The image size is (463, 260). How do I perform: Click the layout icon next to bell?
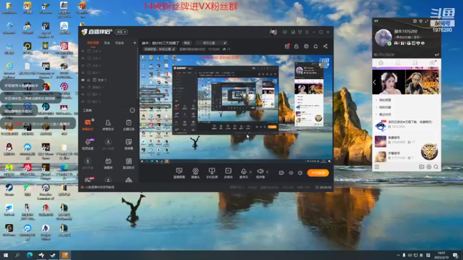306,46
